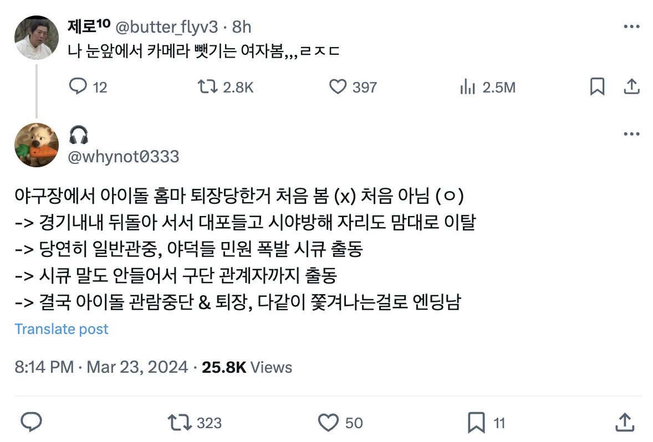Share the butter_flyv3 post
653x442 pixels.
point(631,87)
